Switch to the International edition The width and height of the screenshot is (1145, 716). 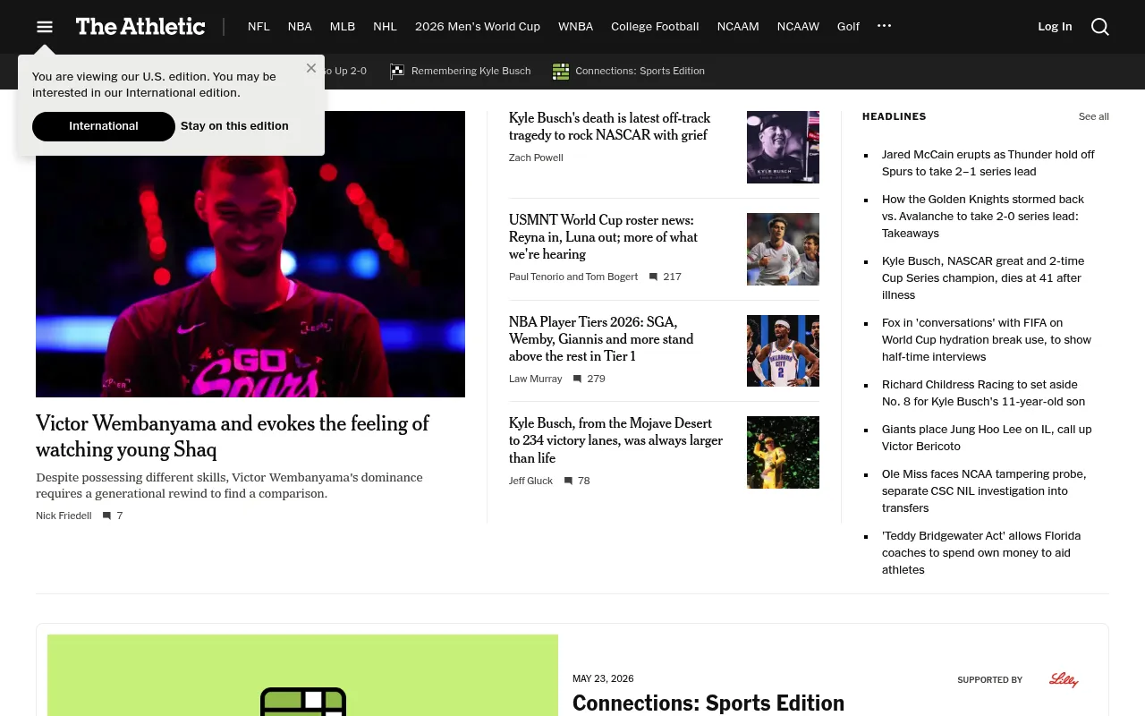click(x=104, y=126)
